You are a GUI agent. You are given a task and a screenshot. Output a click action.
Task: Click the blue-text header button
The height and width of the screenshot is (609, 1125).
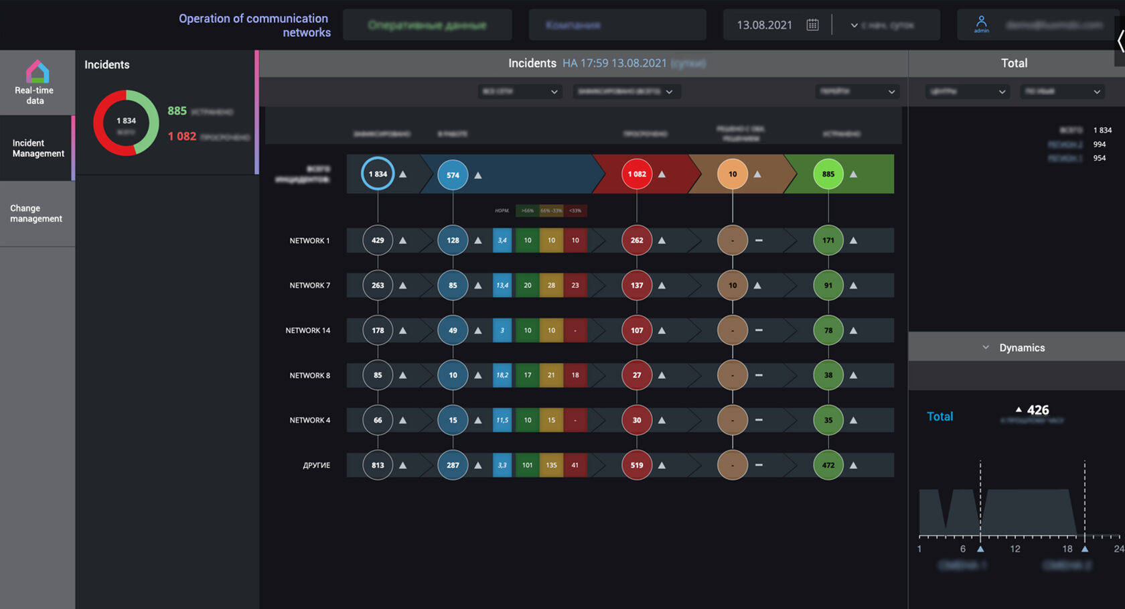pyautogui.click(x=617, y=25)
